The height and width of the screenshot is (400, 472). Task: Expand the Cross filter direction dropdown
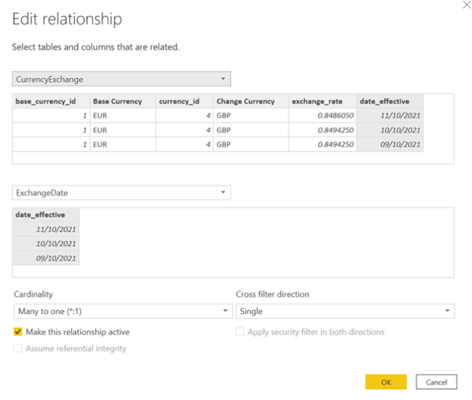344,312
